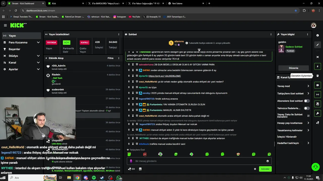Open Yasaklanmış kelimeler settings
The height and width of the screenshot is (181, 323).
pyautogui.click(x=293, y=130)
